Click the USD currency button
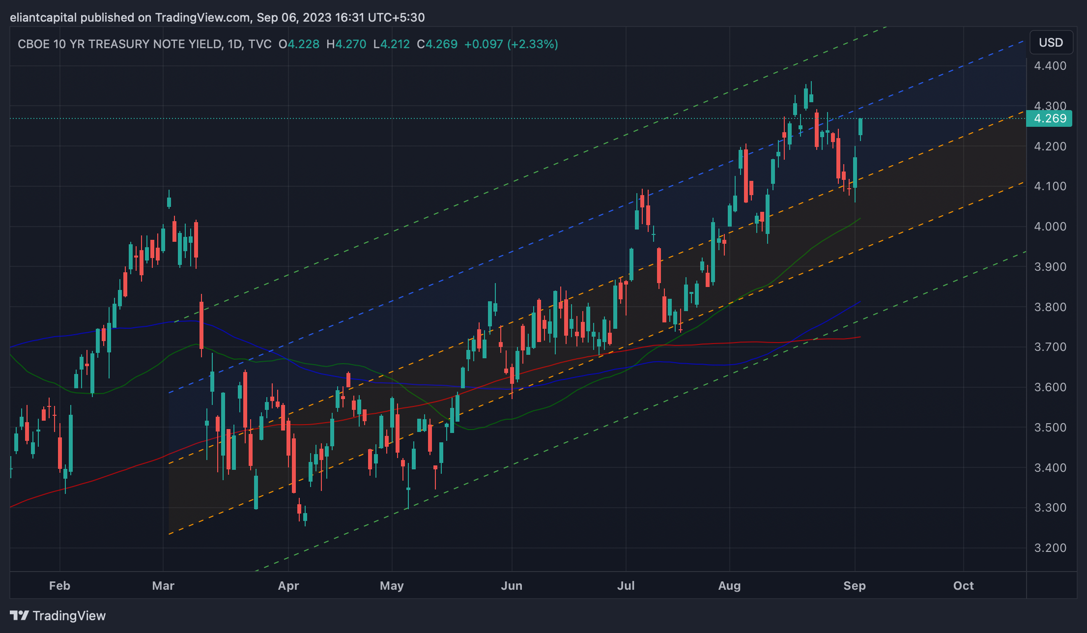 [1051, 43]
